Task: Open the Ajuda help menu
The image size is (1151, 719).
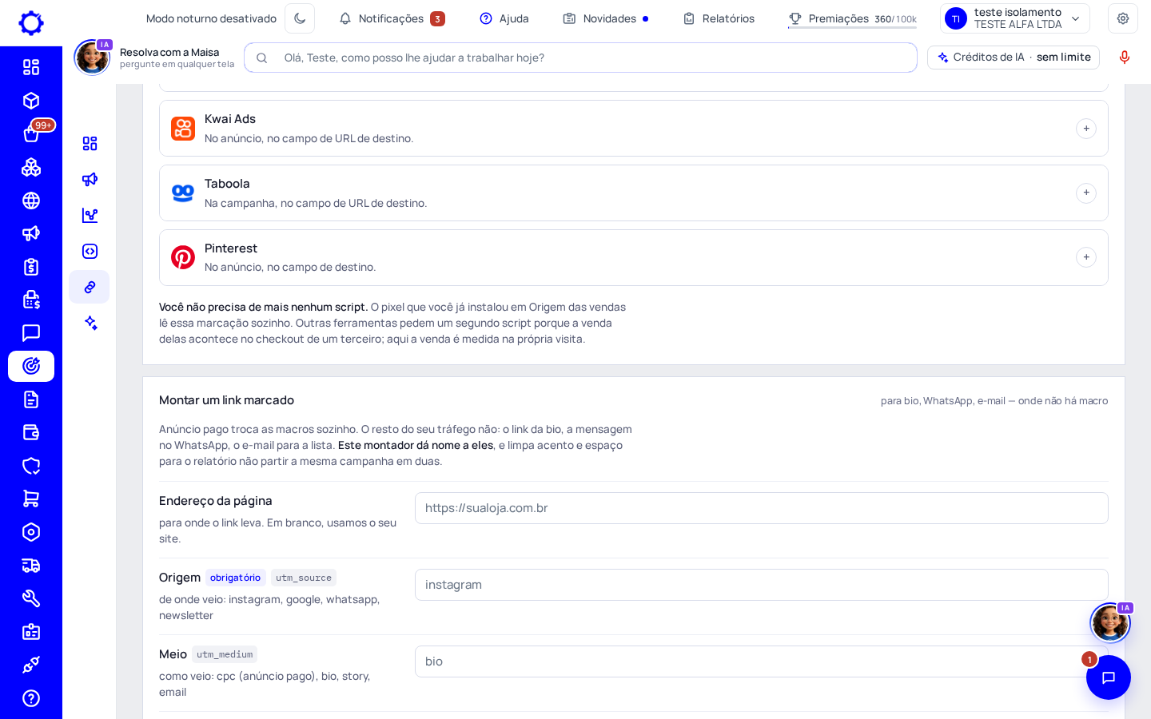Action: (x=504, y=18)
